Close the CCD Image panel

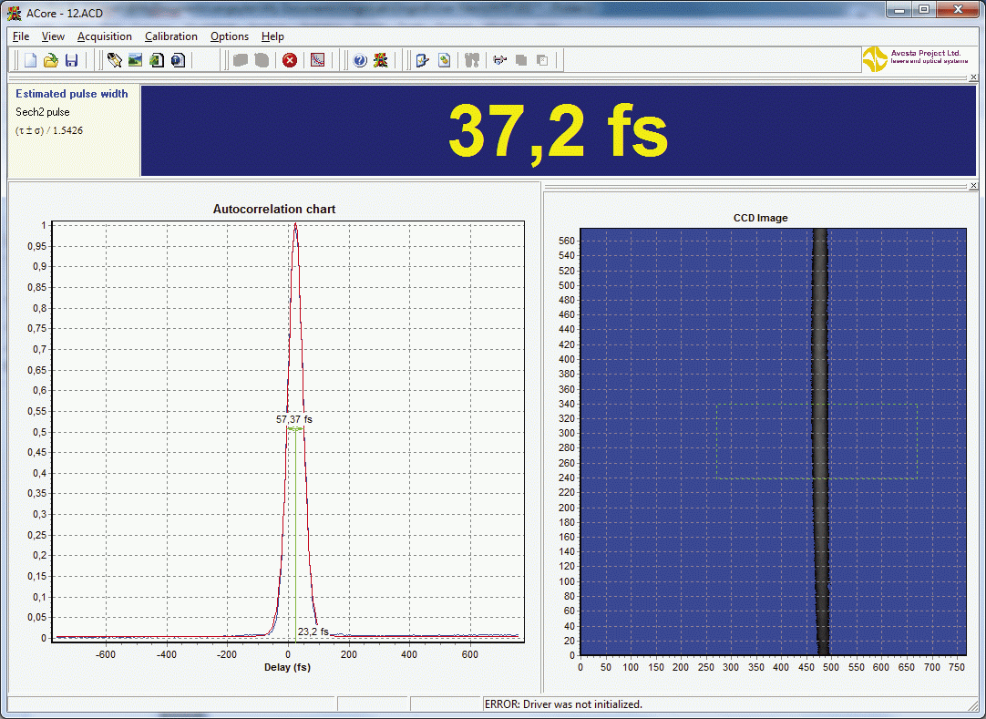[x=973, y=186]
